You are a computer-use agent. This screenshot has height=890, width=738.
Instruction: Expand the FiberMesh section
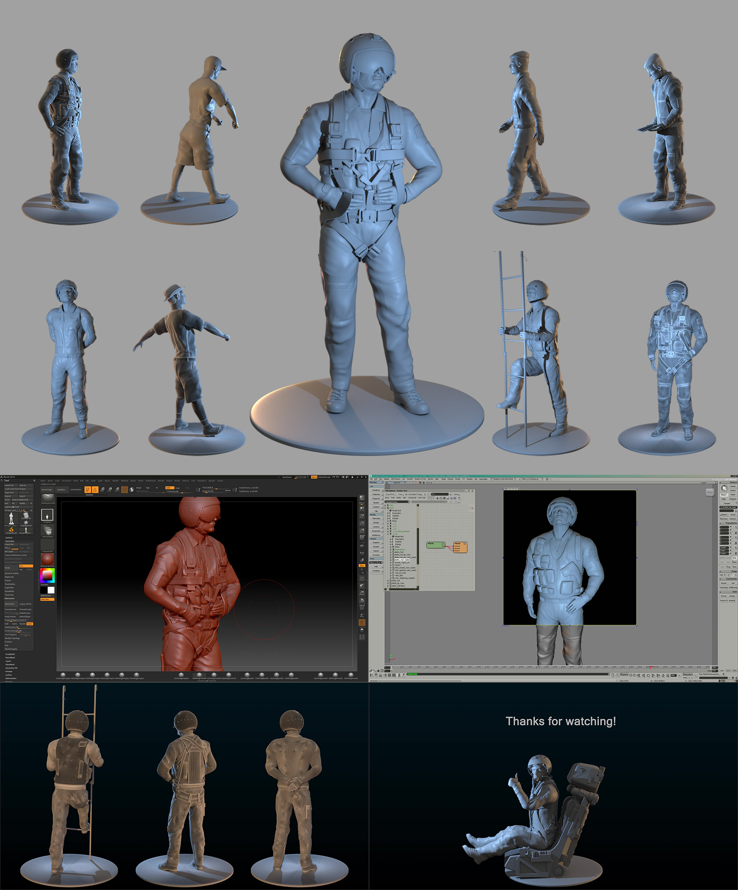(10, 665)
